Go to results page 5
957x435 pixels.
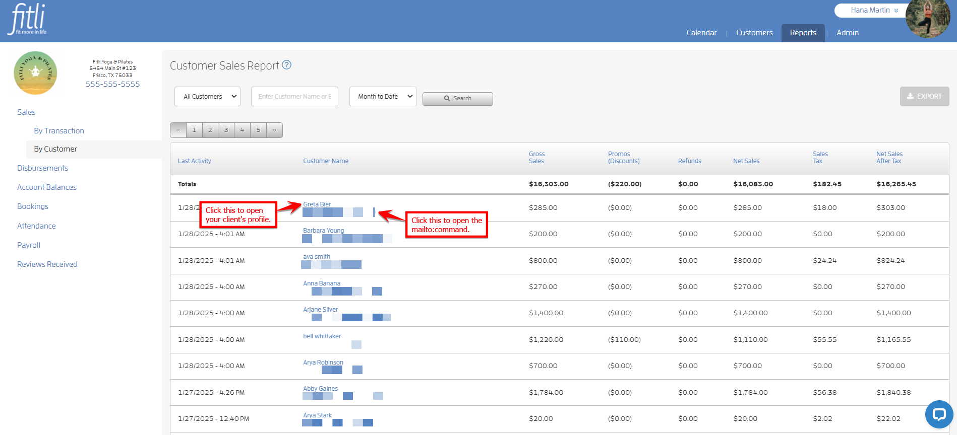[259, 130]
